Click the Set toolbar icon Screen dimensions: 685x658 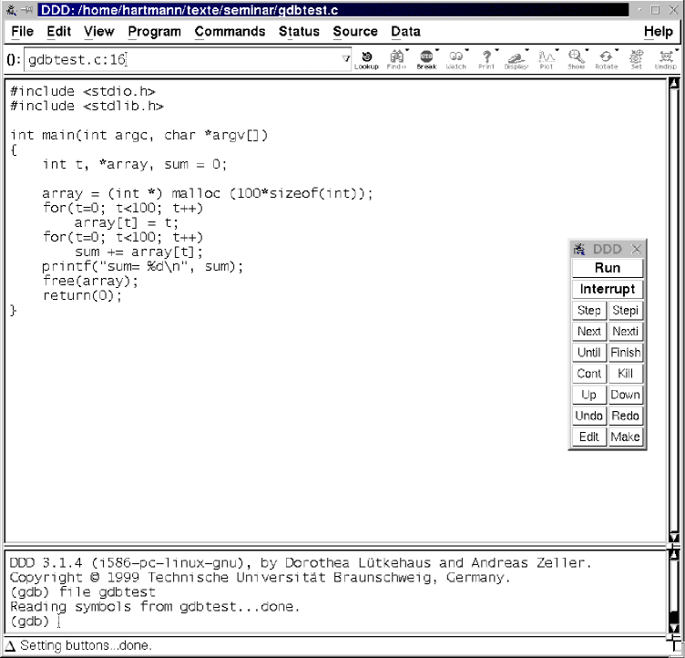click(636, 59)
